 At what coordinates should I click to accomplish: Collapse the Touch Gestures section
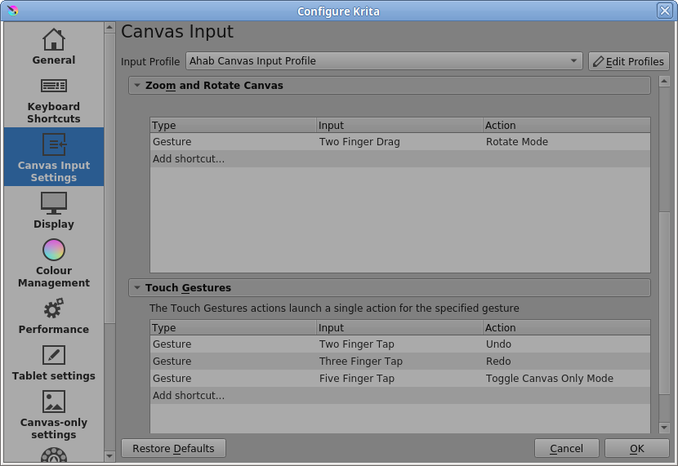[137, 288]
